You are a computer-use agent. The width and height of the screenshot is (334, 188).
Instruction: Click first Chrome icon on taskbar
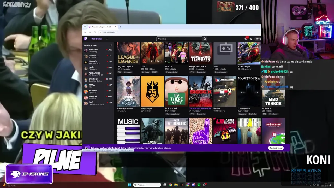point(170,185)
